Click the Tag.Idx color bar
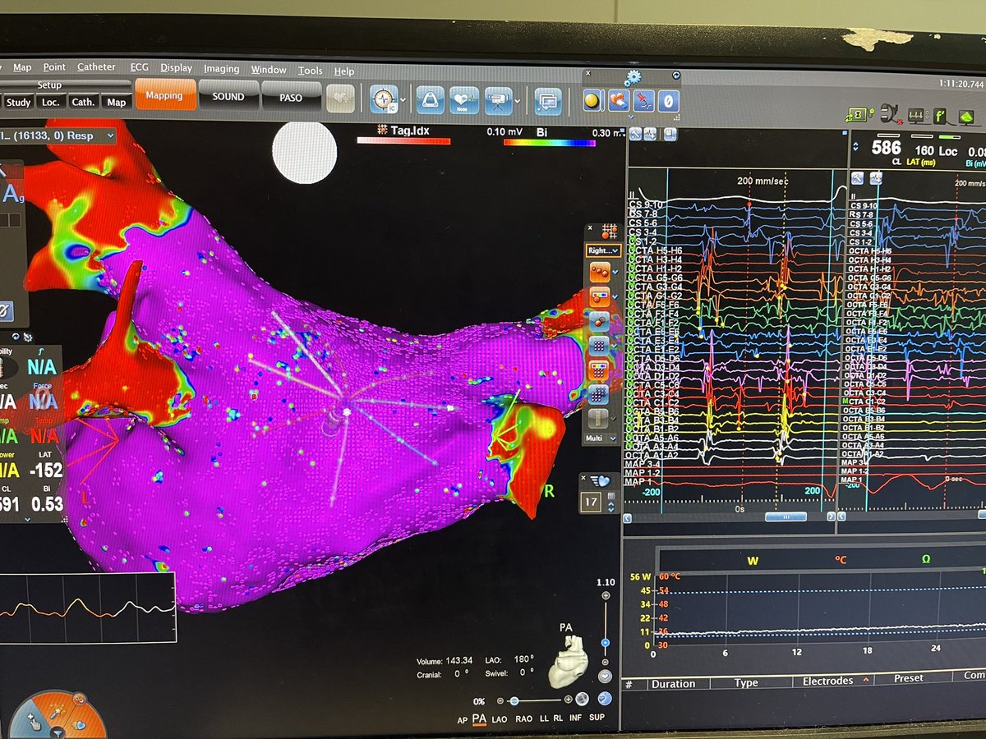 pyautogui.click(x=403, y=140)
